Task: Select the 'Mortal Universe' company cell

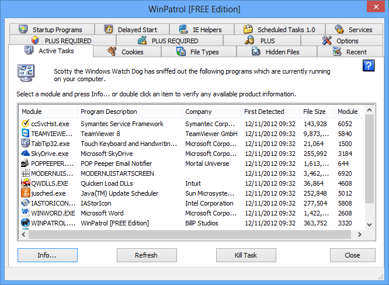Action: (207, 164)
